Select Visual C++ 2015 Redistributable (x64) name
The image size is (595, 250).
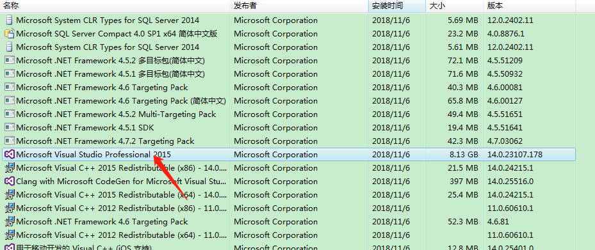coord(122,195)
